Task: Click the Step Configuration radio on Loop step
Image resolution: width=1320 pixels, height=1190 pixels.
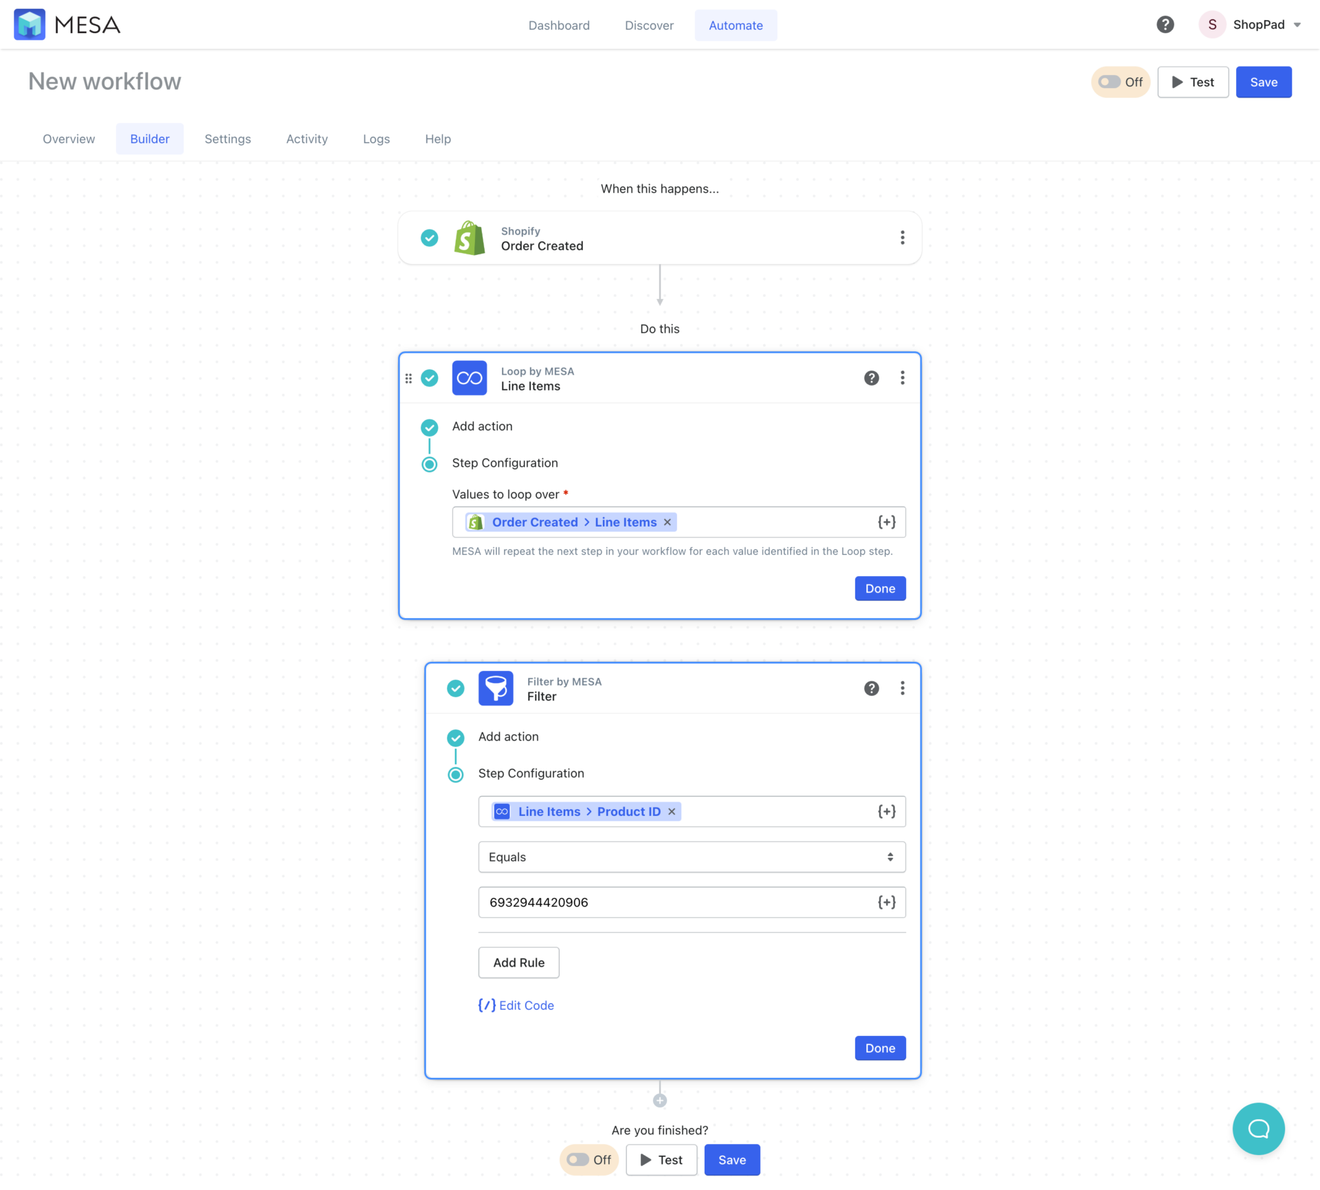Action: (x=430, y=464)
